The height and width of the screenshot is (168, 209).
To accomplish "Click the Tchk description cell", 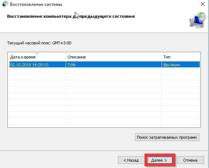I will click(x=72, y=65).
